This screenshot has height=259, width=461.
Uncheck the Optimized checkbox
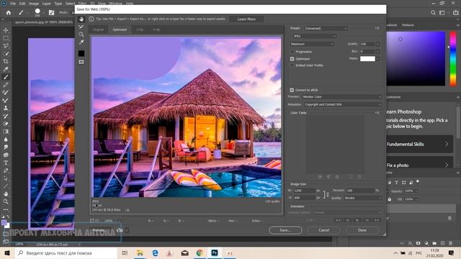coord(292,59)
